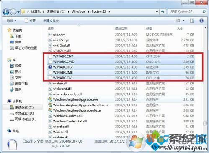Expand the arrow after System32 in breadcrumb
209x153 pixels.
click(109, 12)
